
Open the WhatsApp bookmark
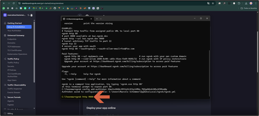4,8
